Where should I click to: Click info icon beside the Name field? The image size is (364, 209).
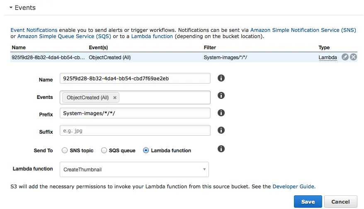[221, 78]
